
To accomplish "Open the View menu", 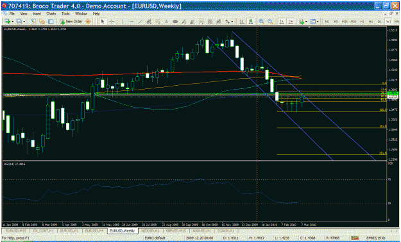I will click(24, 13).
